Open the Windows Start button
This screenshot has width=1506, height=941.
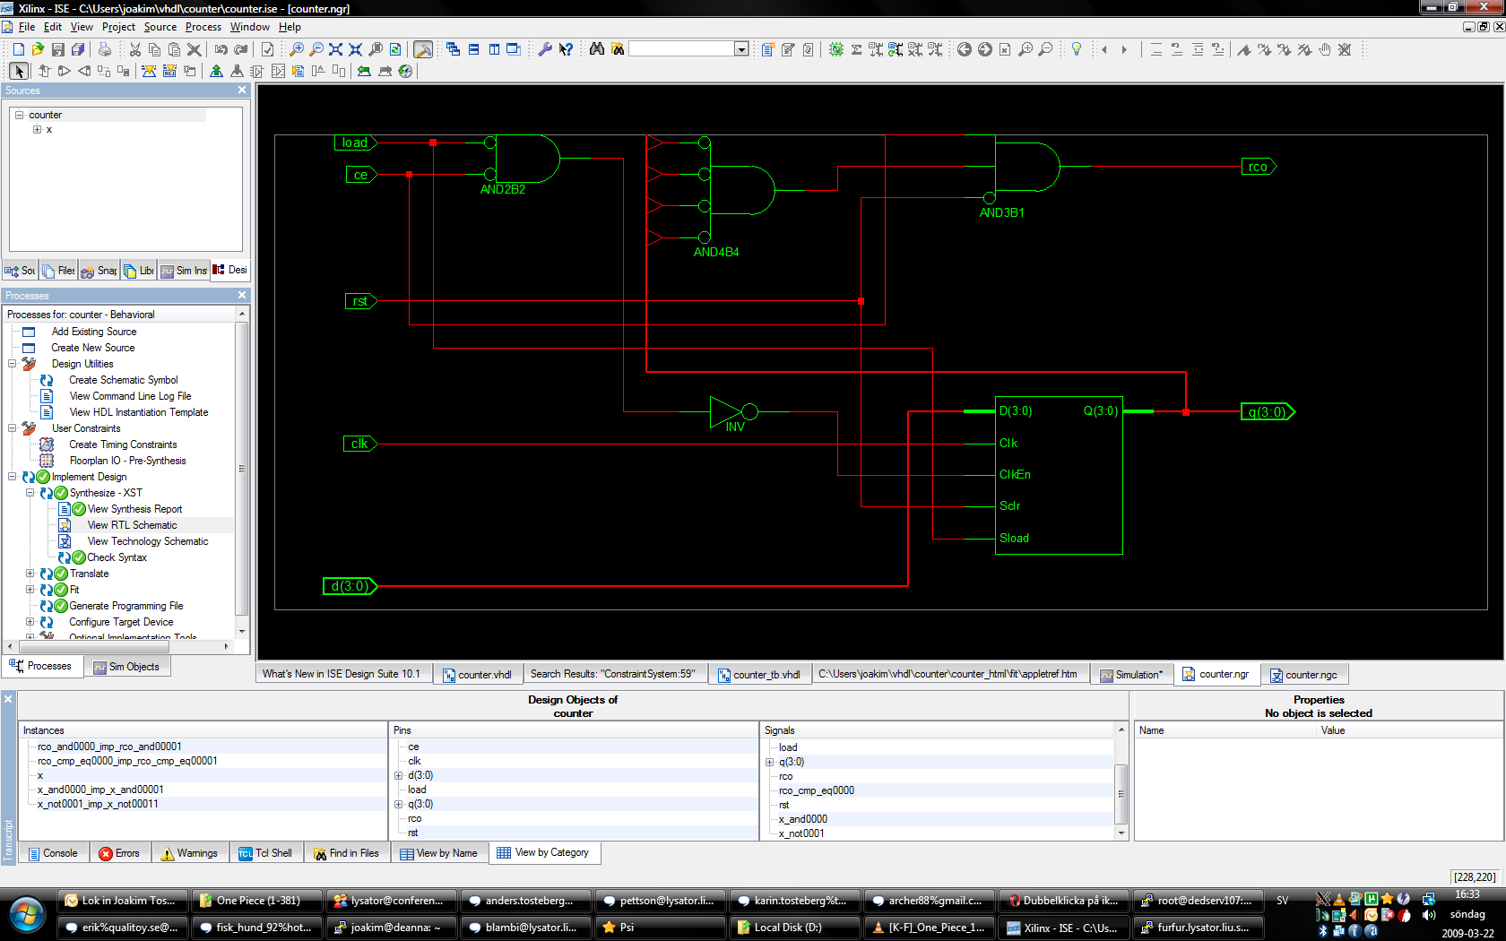click(x=27, y=916)
